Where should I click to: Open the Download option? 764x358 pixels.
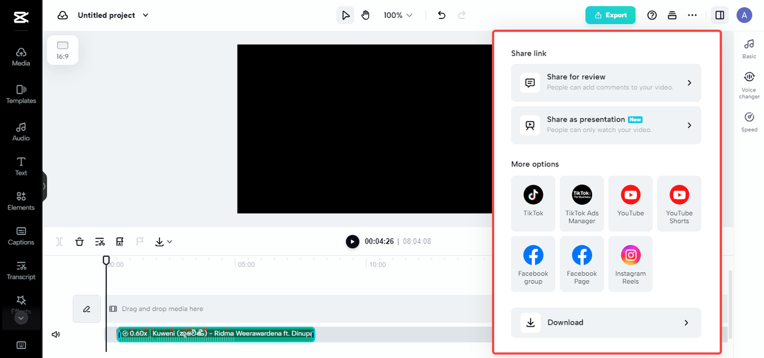coord(606,323)
